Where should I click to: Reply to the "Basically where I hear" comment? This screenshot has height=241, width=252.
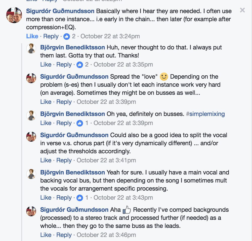click(51, 36)
